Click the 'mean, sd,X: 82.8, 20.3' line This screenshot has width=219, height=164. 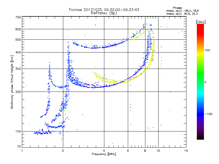[x=182, y=14]
